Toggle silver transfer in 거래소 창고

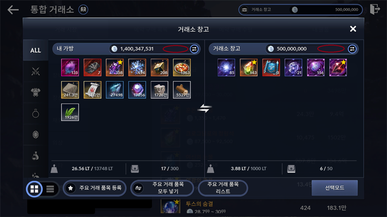coord(352,49)
